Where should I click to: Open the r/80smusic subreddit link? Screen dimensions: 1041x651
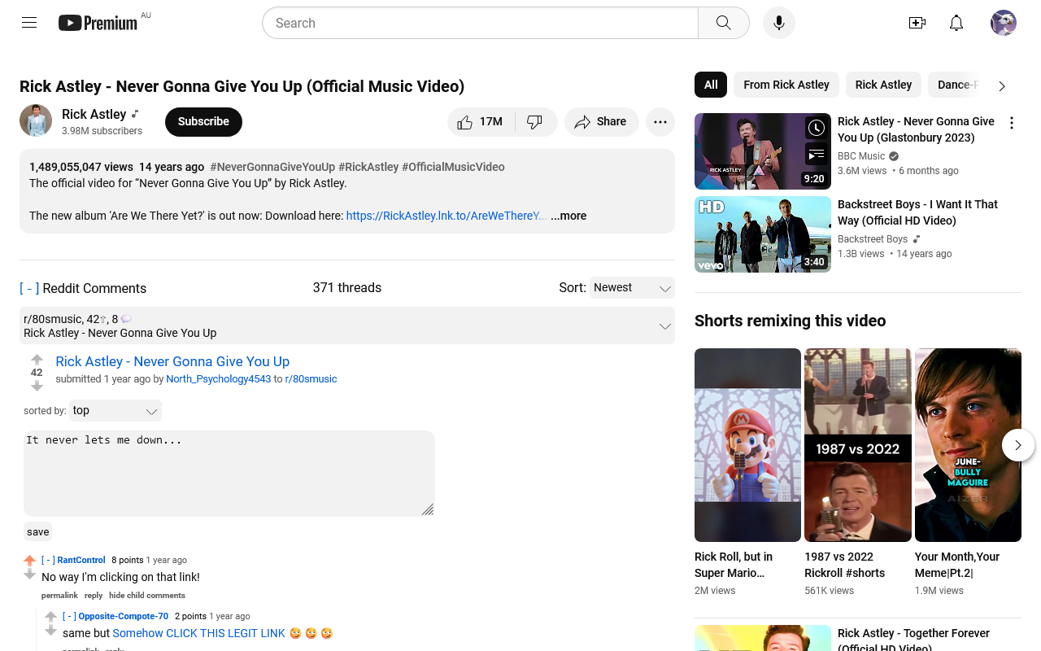pos(311,379)
